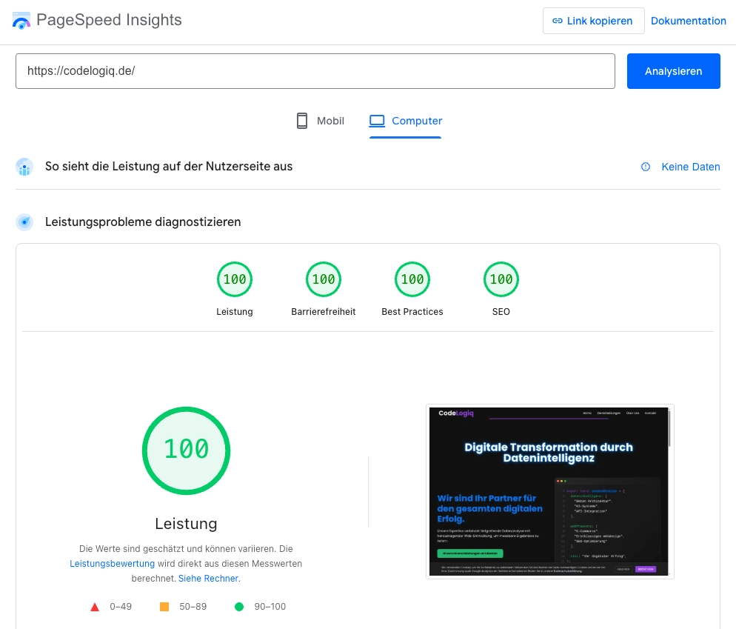Click the Keine Daten link

pos(691,167)
